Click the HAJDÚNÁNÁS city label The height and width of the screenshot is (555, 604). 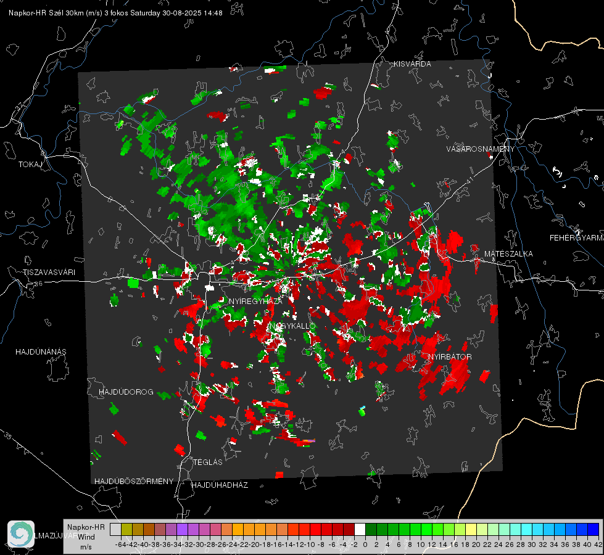[x=41, y=351]
